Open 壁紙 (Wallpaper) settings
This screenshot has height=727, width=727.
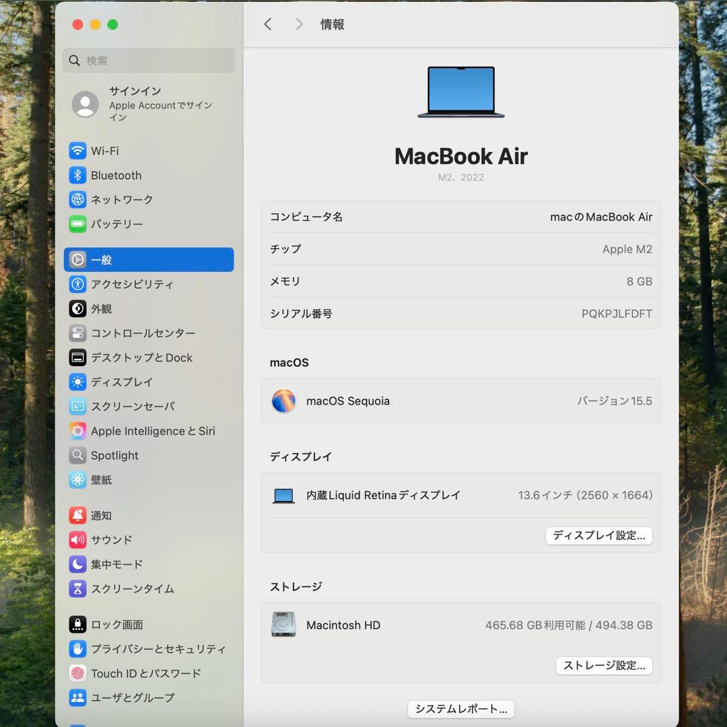coord(101,479)
